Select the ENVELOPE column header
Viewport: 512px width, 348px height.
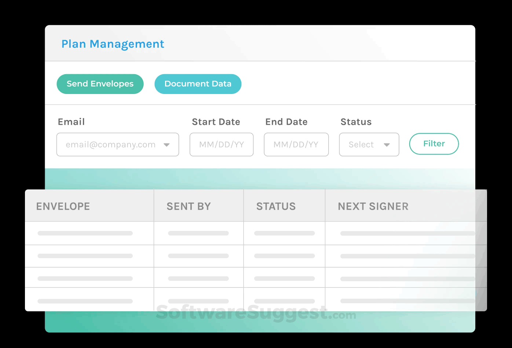(63, 206)
